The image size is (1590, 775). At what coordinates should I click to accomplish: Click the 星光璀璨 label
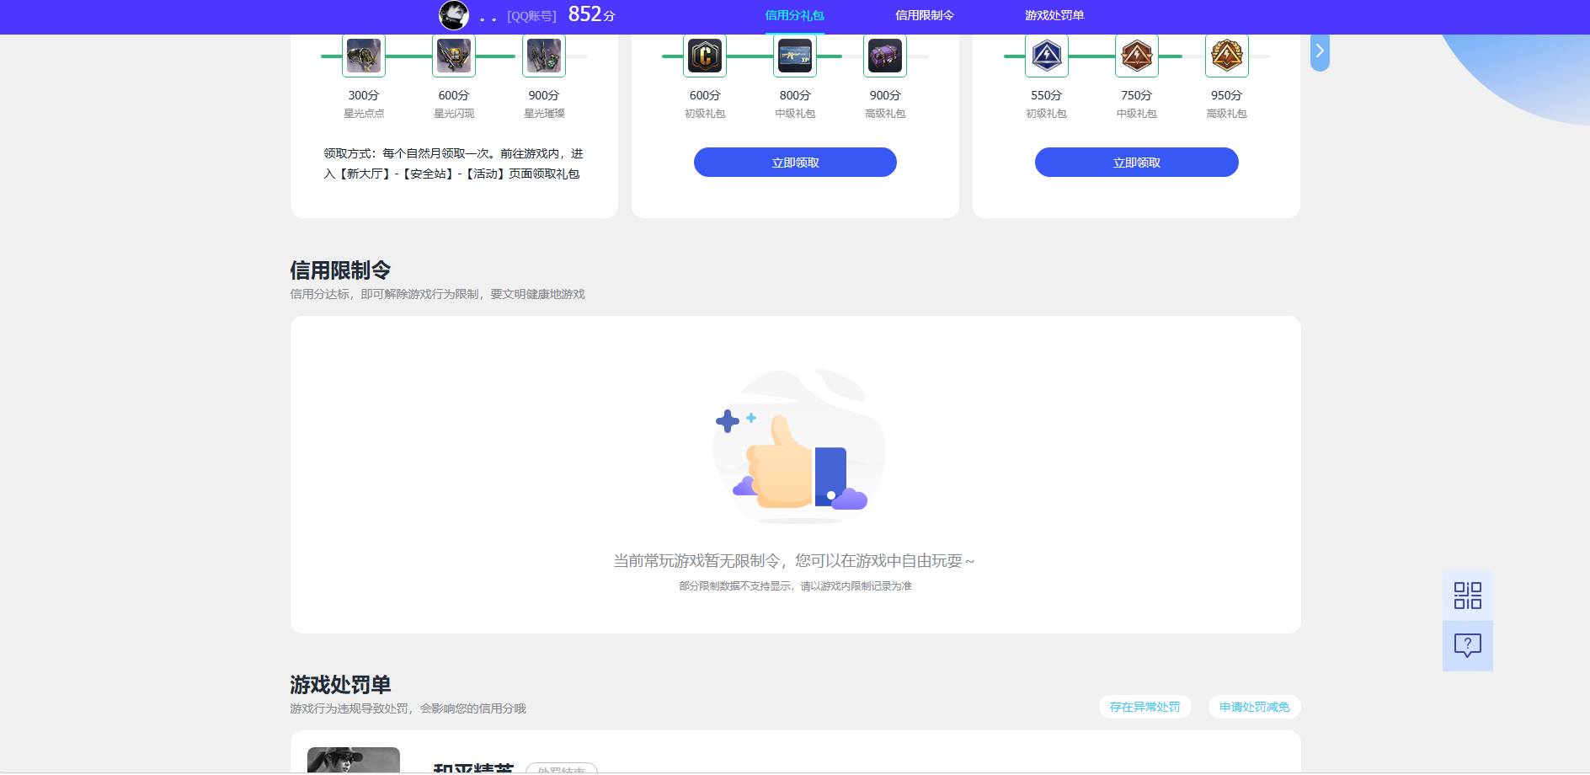click(544, 114)
